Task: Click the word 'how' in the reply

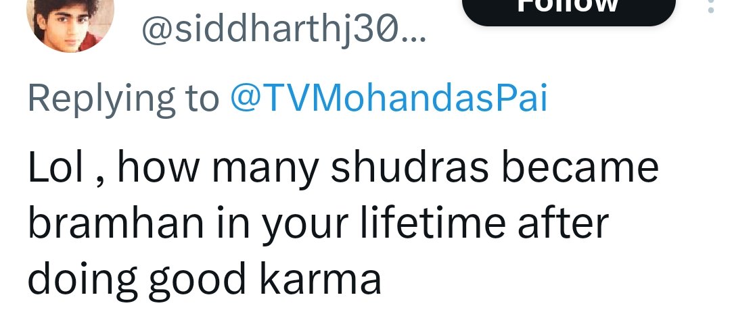Action: point(158,167)
